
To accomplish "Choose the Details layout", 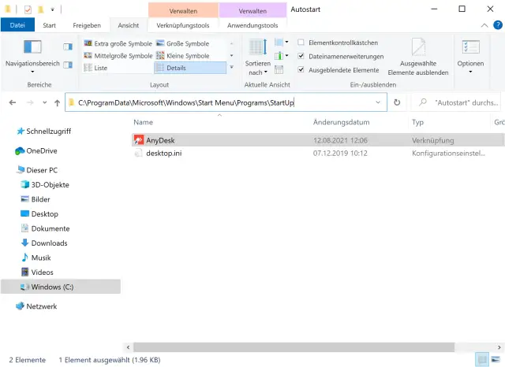I will click(190, 68).
